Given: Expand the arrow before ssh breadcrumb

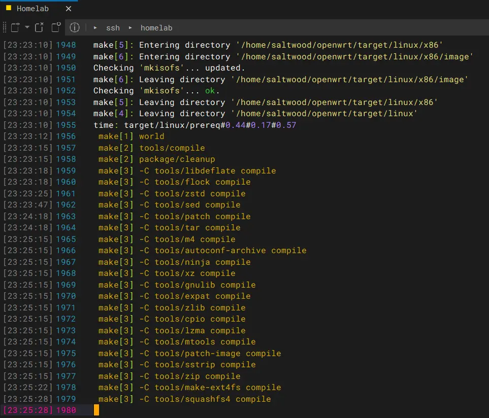Looking at the screenshot, I should [95, 28].
